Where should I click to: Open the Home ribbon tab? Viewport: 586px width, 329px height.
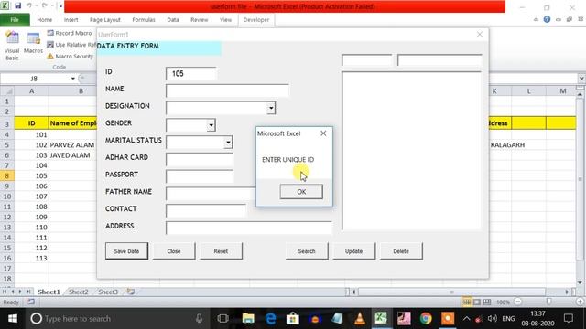coord(45,20)
